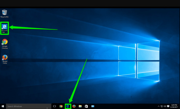This screenshot has height=109, width=180.
Task: Show hidden system tray icons
Action: 159,106
